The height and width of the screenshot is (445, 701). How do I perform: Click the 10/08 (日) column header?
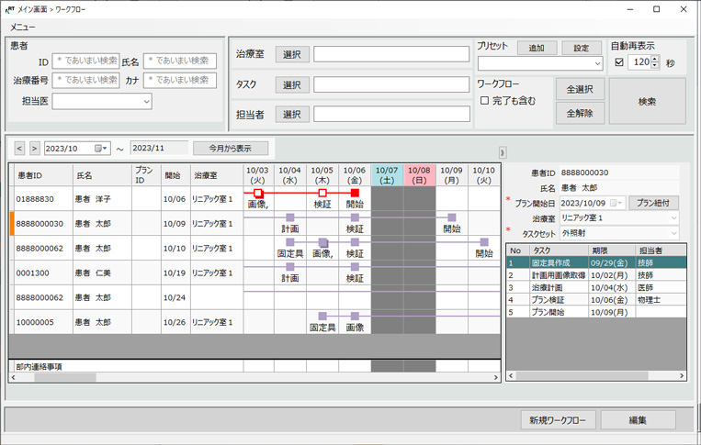click(x=419, y=175)
